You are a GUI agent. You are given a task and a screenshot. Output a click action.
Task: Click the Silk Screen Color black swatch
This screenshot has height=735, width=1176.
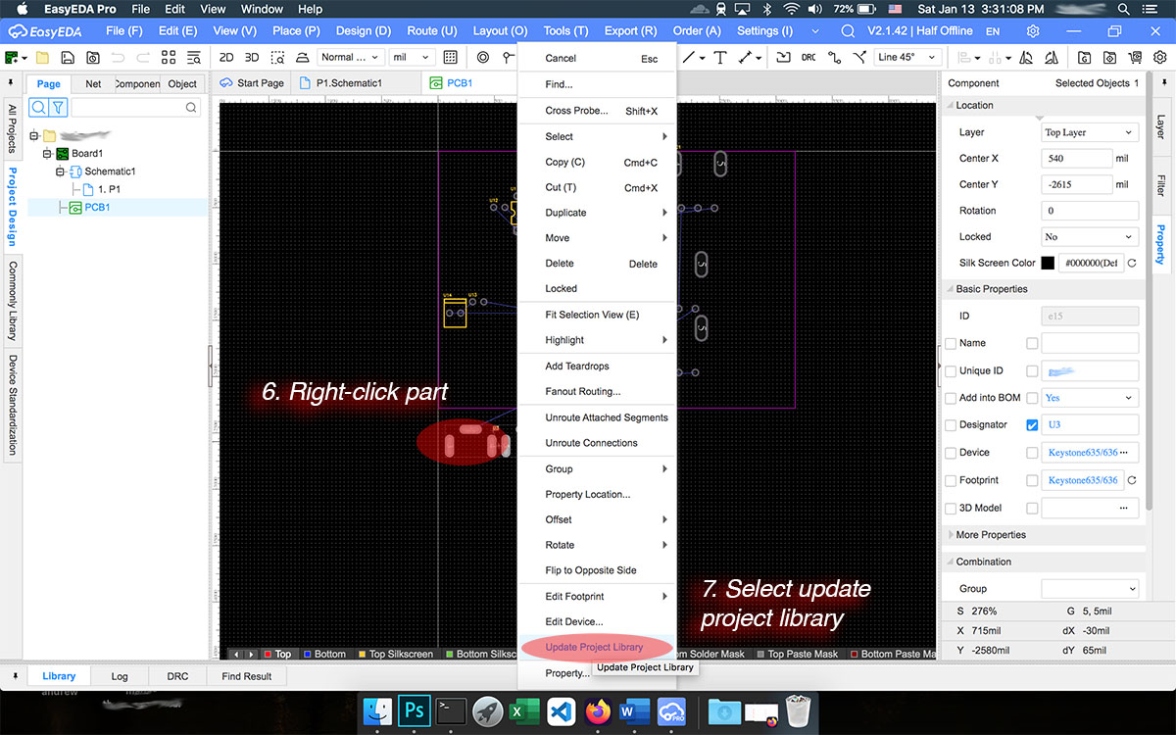click(1048, 263)
